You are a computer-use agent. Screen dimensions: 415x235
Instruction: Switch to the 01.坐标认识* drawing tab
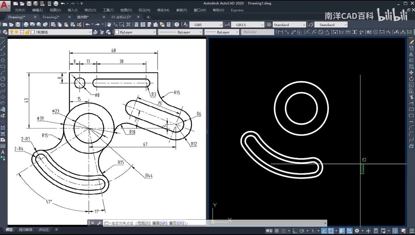[121, 17]
